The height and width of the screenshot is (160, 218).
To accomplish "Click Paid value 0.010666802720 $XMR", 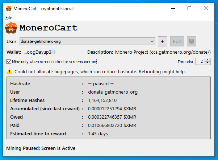I will (112, 125).
